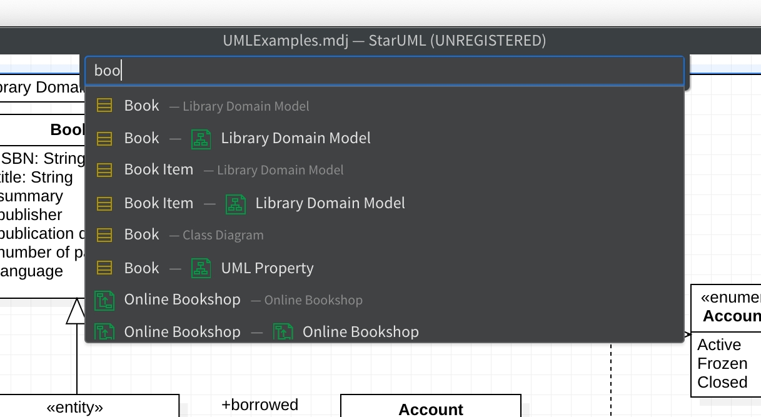Click the diagram icon in the Book Library Domain Model row
Image resolution: width=761 pixels, height=417 pixels.
click(201, 138)
